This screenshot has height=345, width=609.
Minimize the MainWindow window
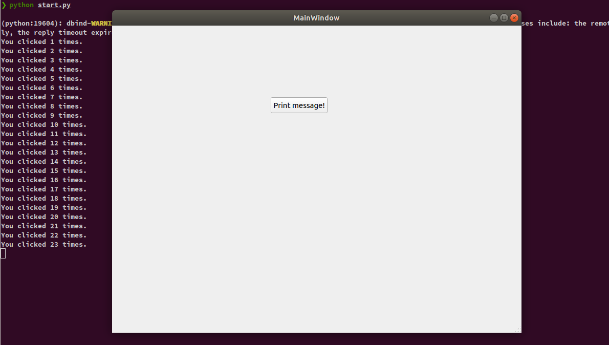(493, 18)
